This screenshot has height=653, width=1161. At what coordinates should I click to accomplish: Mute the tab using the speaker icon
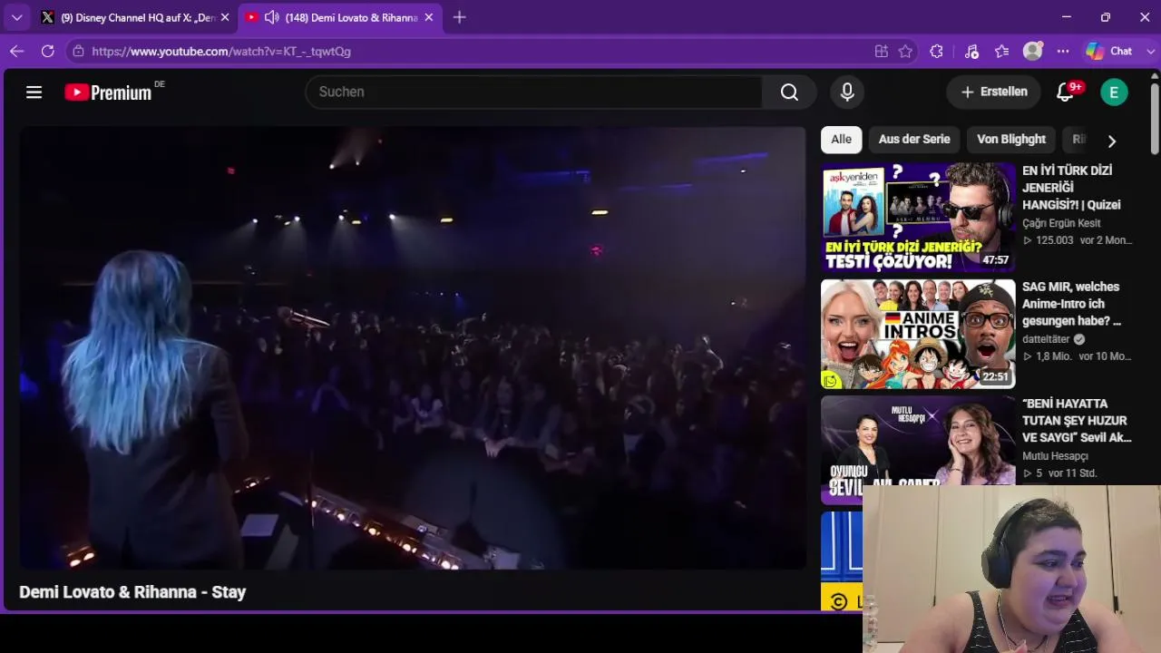coord(271,17)
